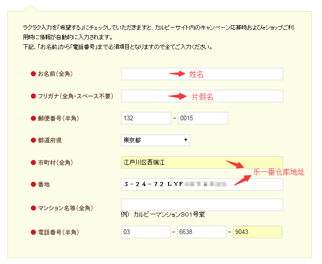Select the phone number field containing 6638
The height and width of the screenshot is (264, 322).
pyautogui.click(x=202, y=232)
